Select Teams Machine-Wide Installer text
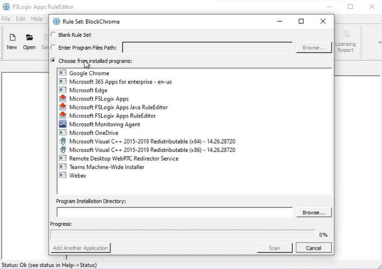 pyautogui.click(x=107, y=167)
